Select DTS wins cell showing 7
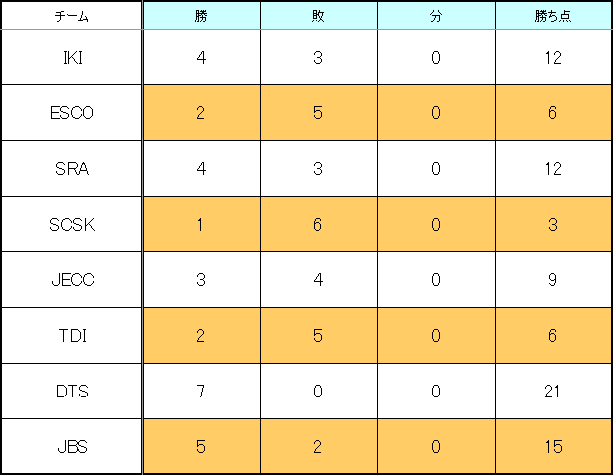 (201, 392)
